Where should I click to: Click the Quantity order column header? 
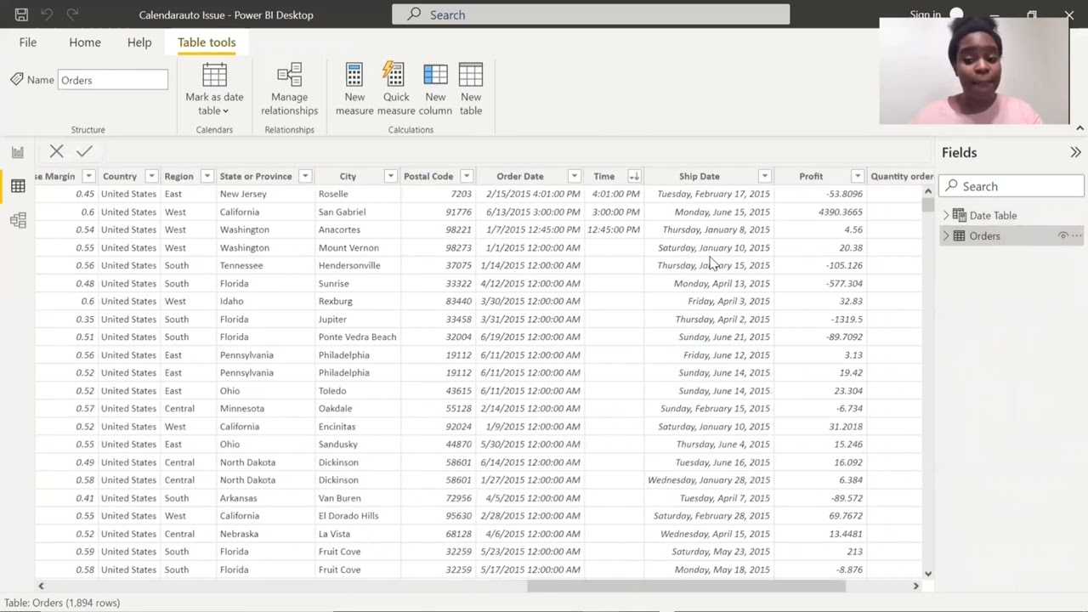pyautogui.click(x=902, y=176)
